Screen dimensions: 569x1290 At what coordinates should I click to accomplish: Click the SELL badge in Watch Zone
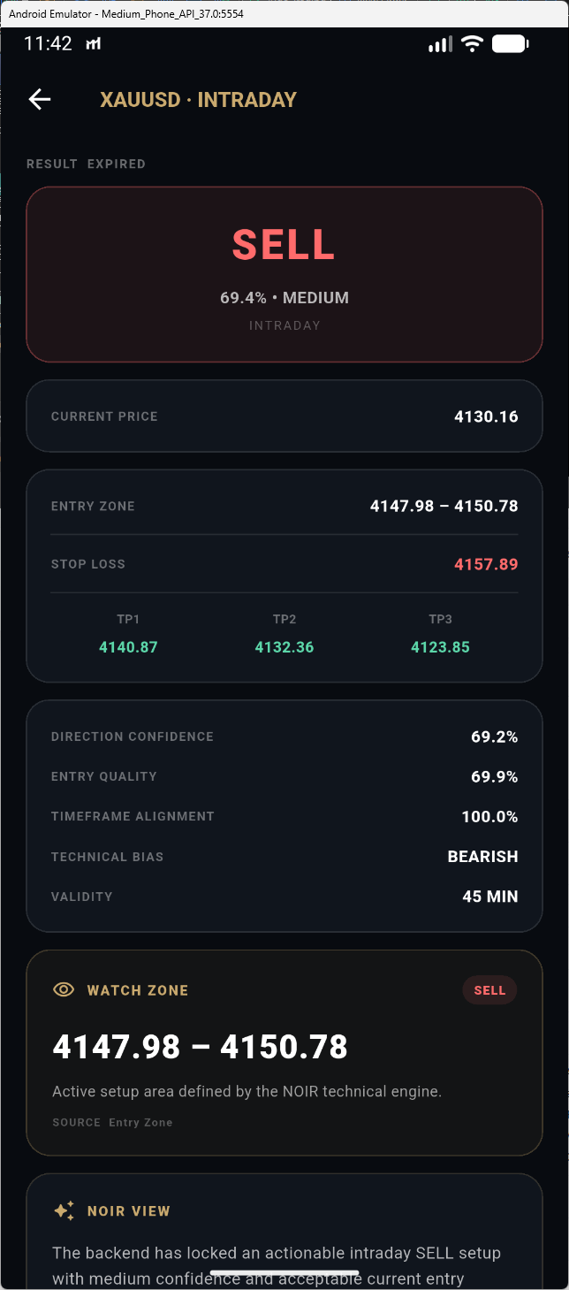[x=489, y=990]
